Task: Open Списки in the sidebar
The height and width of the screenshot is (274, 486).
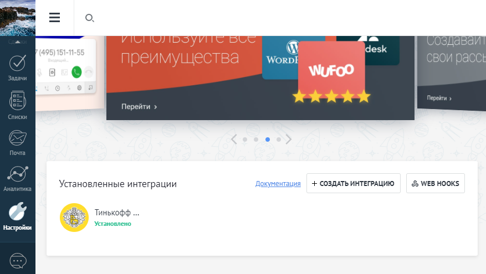Action: pyautogui.click(x=17, y=105)
